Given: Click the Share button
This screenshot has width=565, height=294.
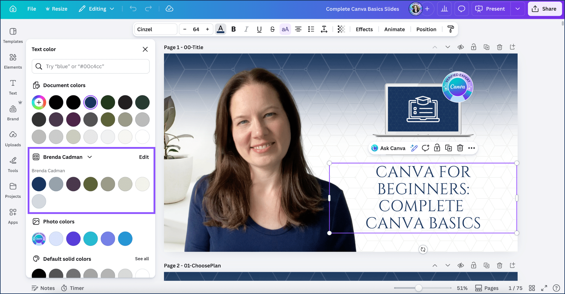Looking at the screenshot, I should 544,9.
